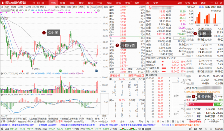
Task: Click the 返回 button
Action: (106, 7)
